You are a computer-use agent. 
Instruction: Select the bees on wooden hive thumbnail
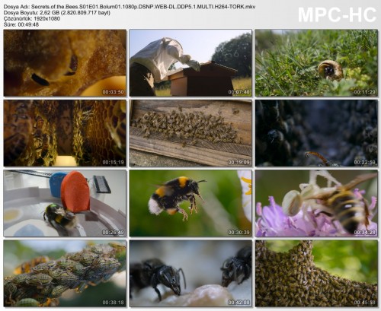190,133
